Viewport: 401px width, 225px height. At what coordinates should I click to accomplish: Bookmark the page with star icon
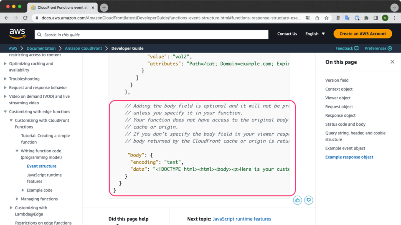click(x=326, y=18)
